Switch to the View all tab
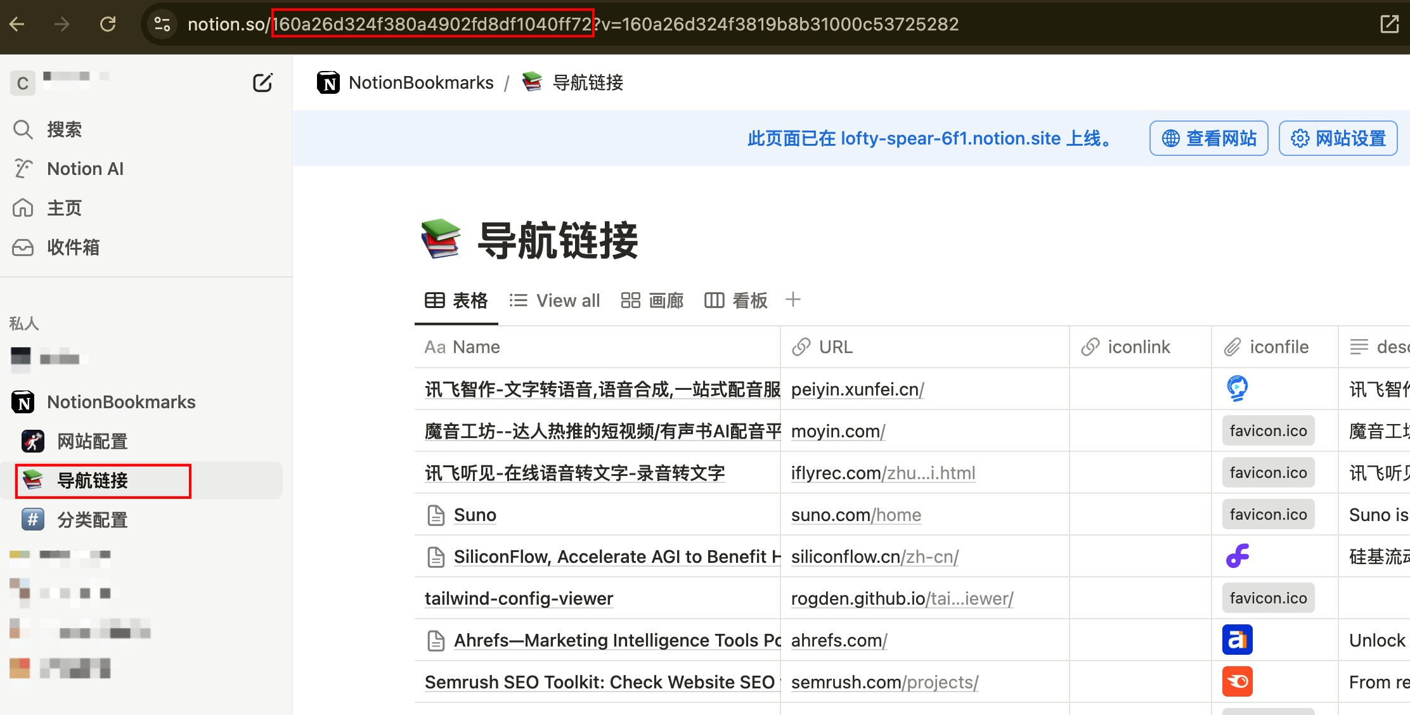Viewport: 1410px width, 715px height. coord(554,300)
